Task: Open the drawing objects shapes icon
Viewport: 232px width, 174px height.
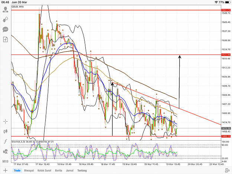Action: pyautogui.click(x=6, y=151)
